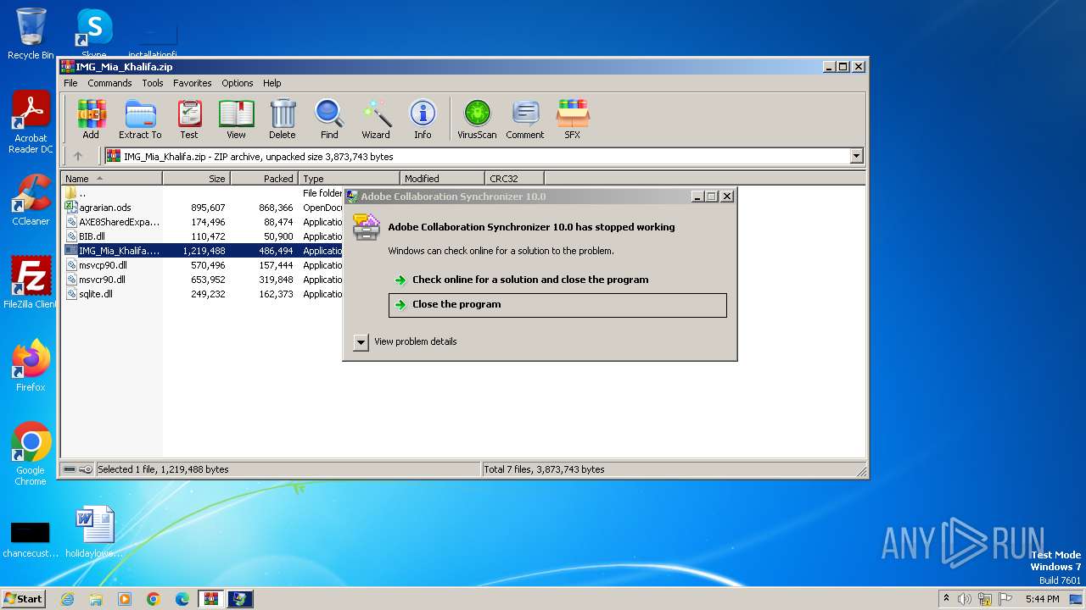Image resolution: width=1086 pixels, height=610 pixels.
Task: Click the status bar drive icon
Action: [70, 469]
